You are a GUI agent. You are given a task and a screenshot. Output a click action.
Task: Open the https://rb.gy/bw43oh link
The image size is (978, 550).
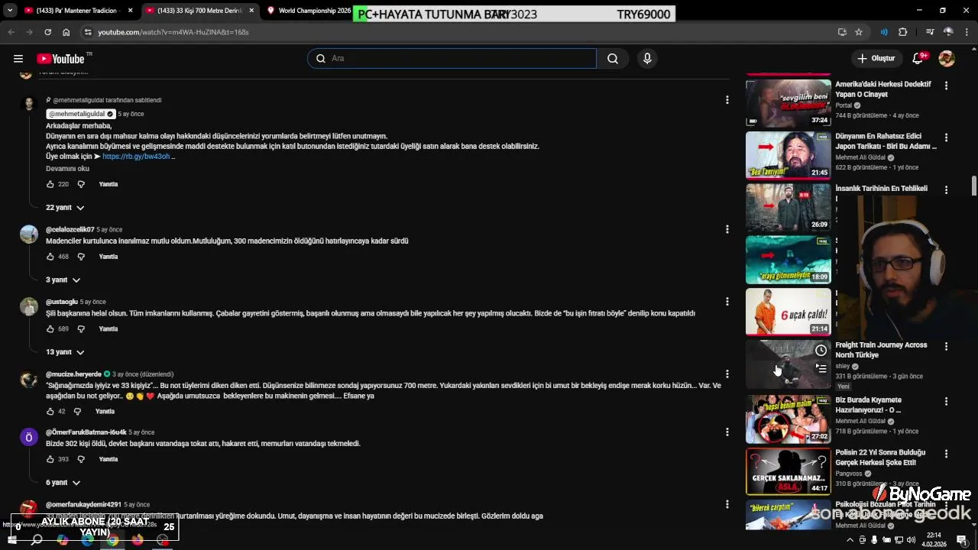(x=136, y=157)
